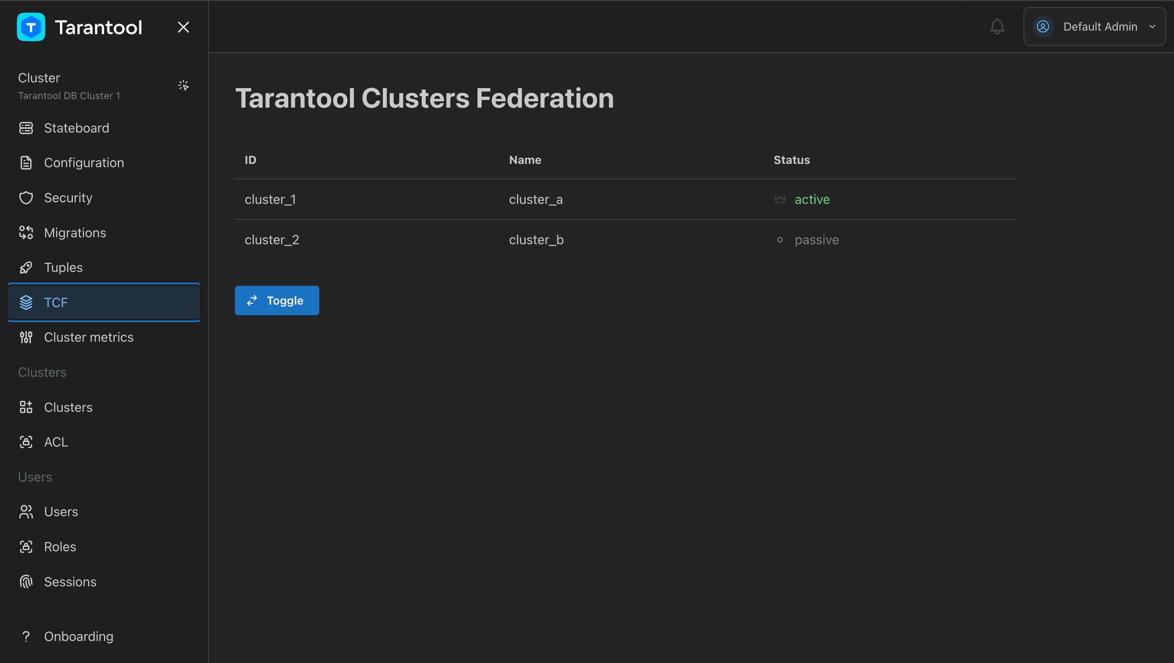Click the Security shield icon
This screenshot has width=1174, height=663.
[26, 198]
